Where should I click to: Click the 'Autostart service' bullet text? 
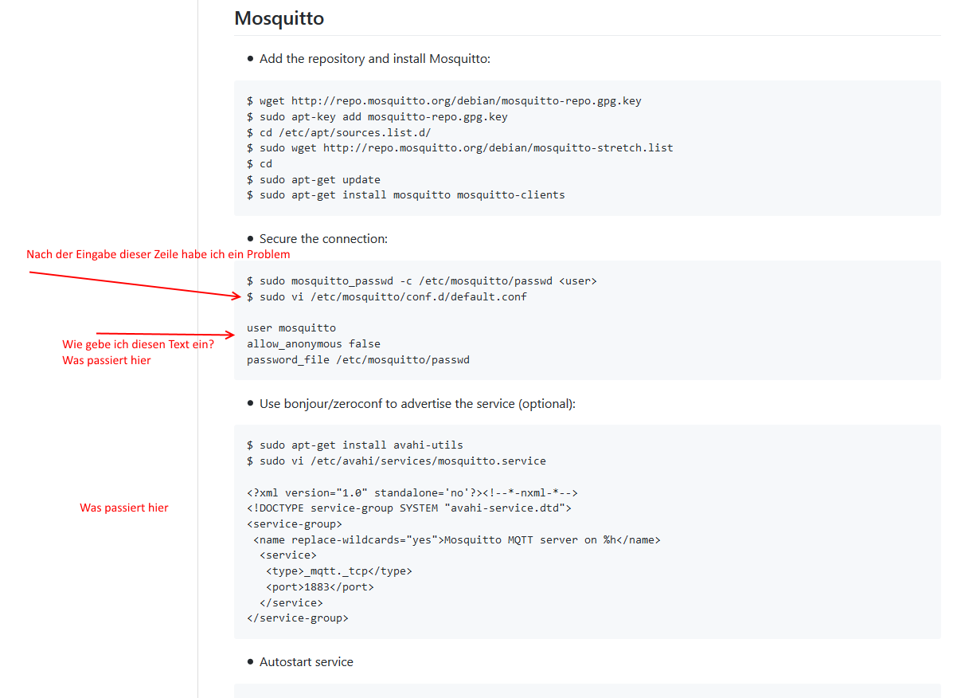click(307, 662)
